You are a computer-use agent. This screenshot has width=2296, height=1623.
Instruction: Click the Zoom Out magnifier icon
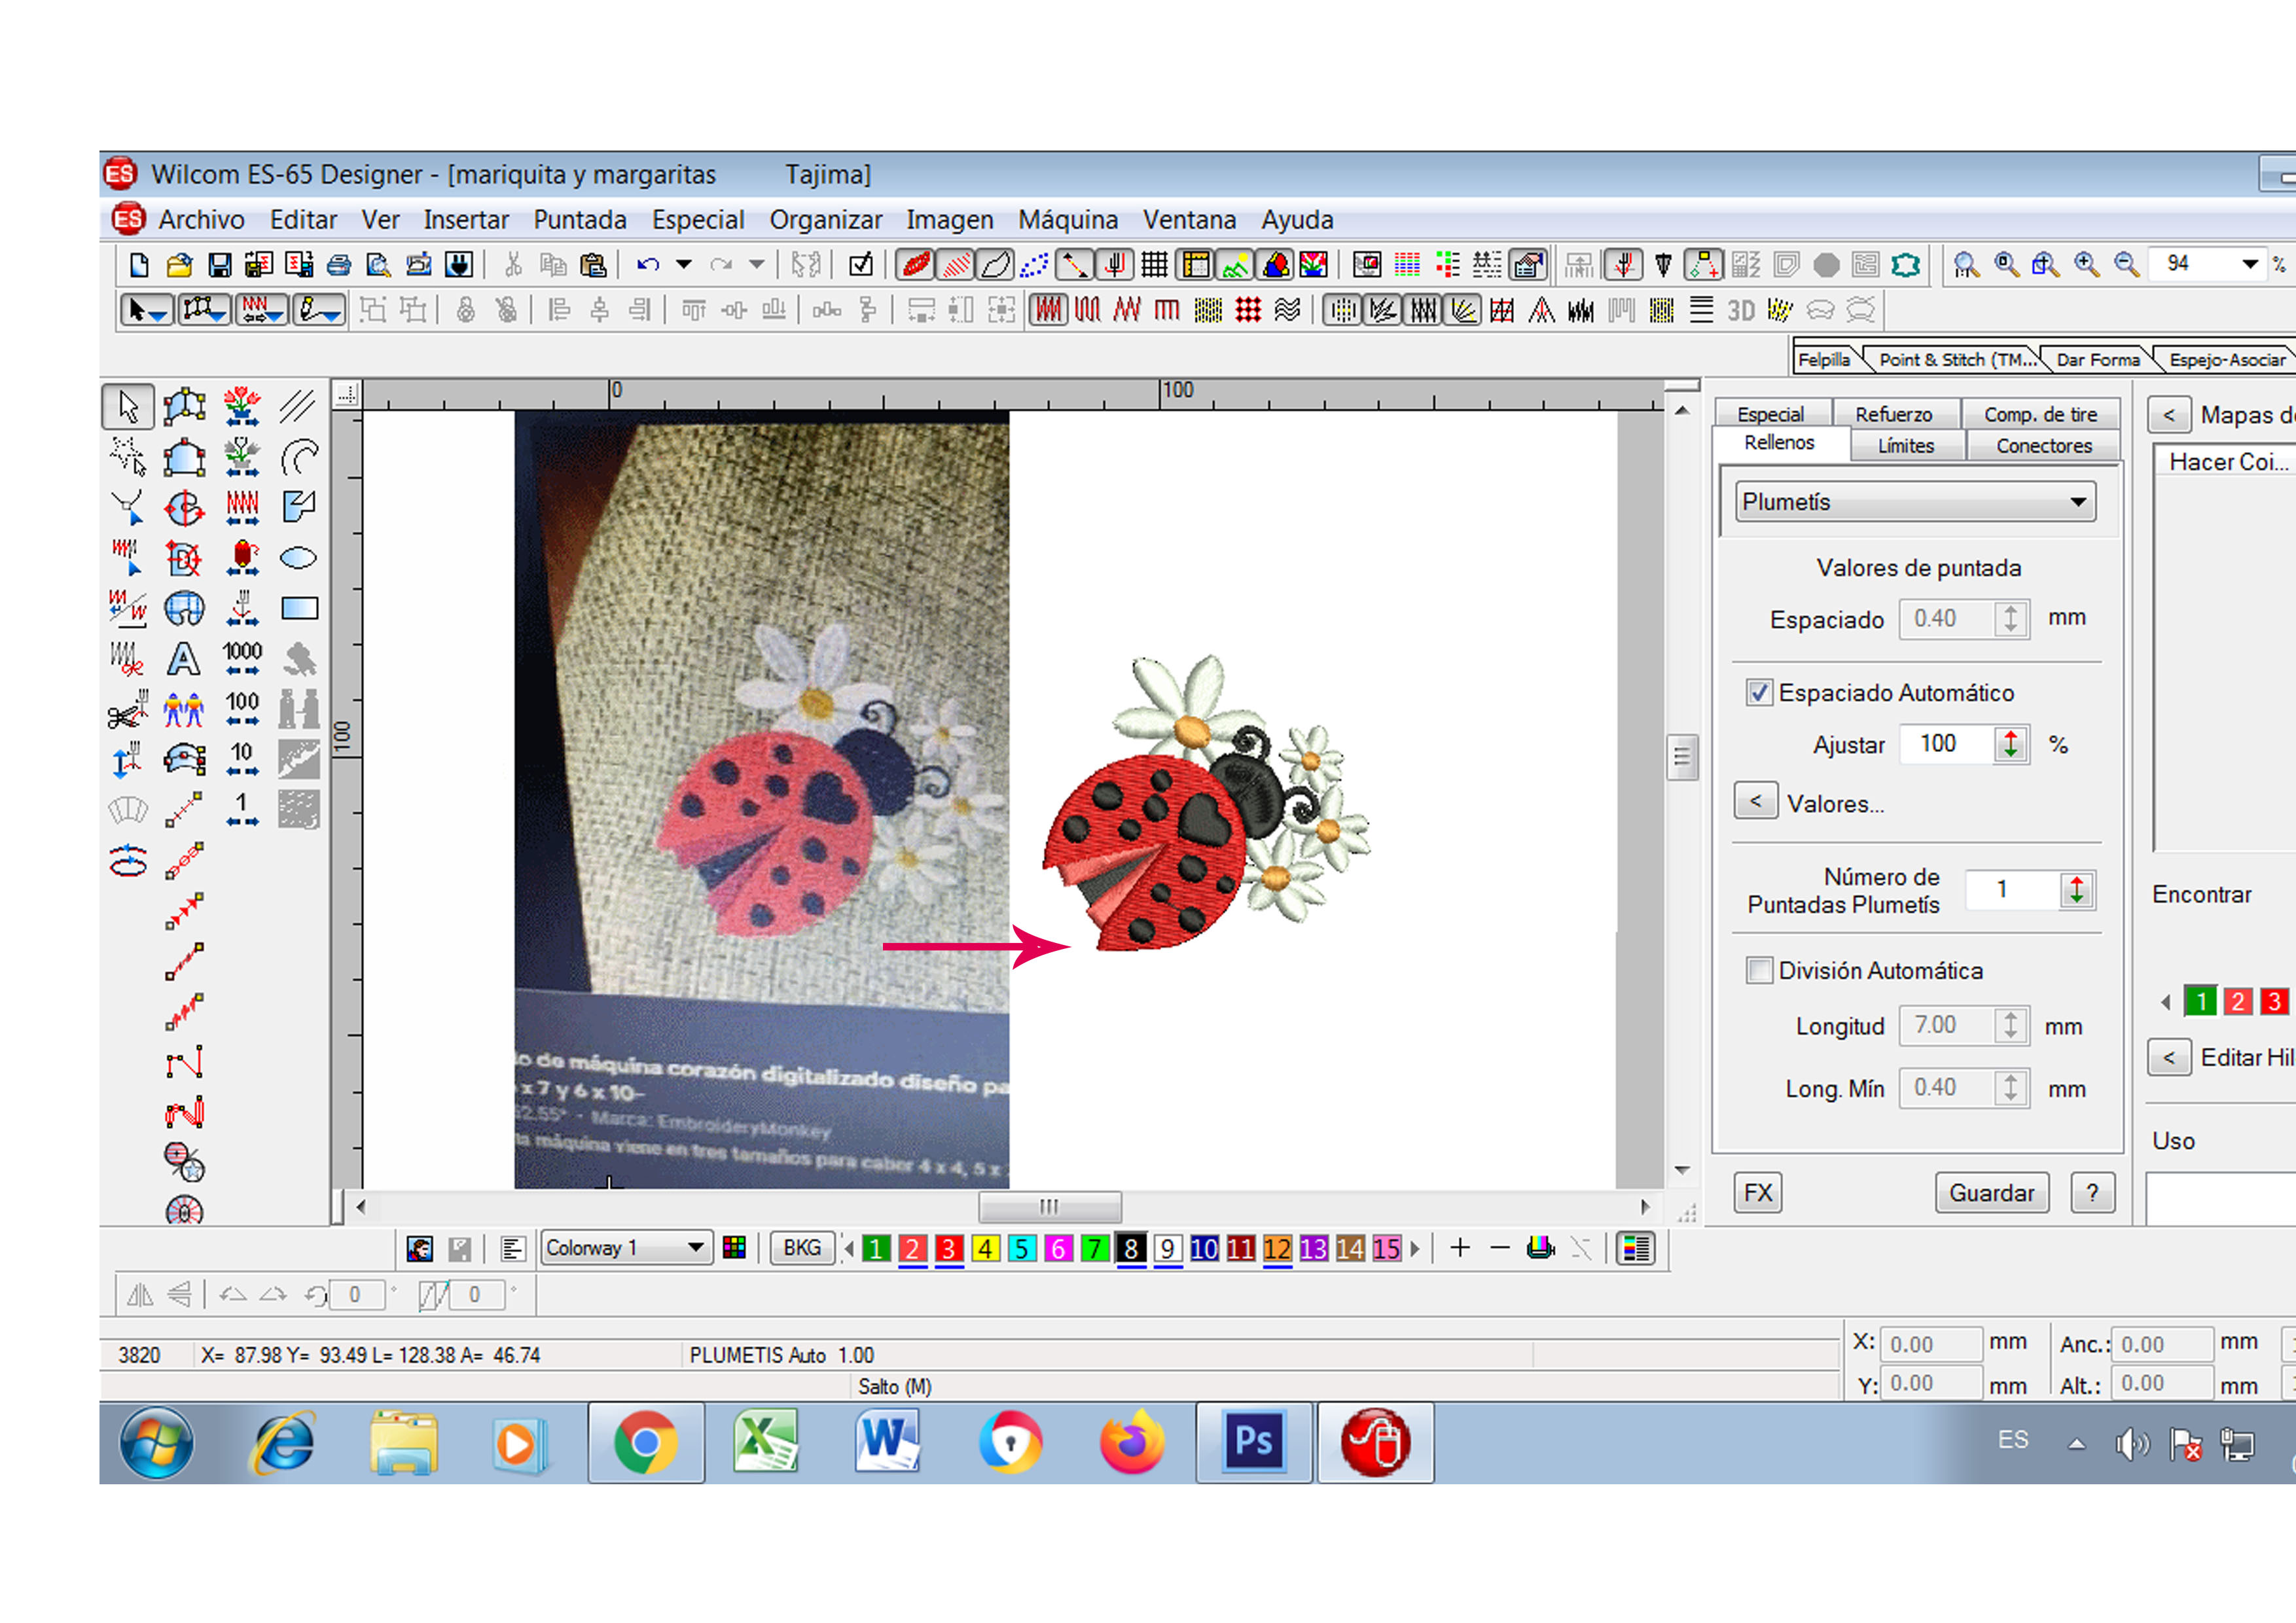tap(2127, 265)
